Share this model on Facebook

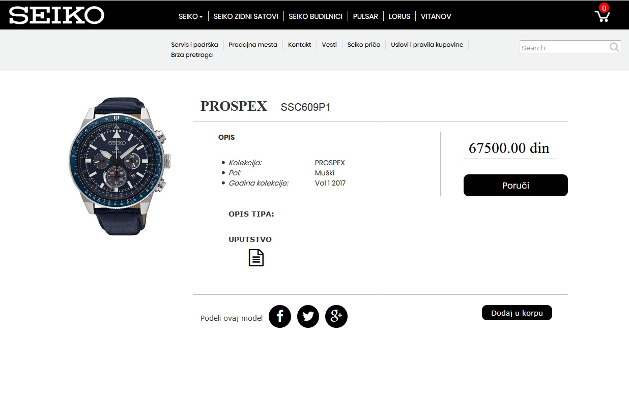point(280,316)
